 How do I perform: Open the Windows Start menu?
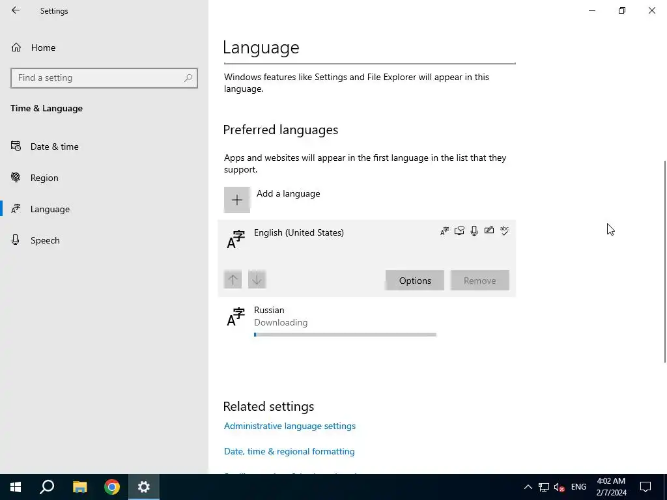(16, 487)
